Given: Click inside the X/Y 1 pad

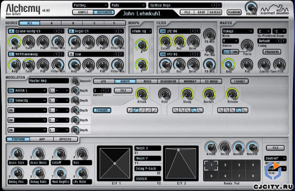Looking at the screenshot, I should pyautogui.click(x=114, y=163).
